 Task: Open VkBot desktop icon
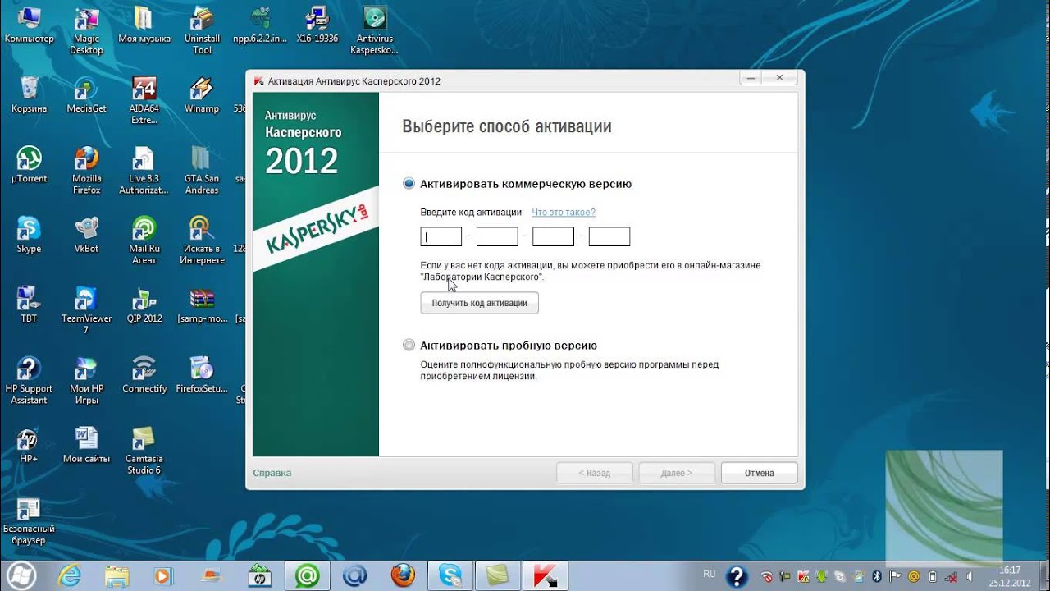[x=86, y=235]
